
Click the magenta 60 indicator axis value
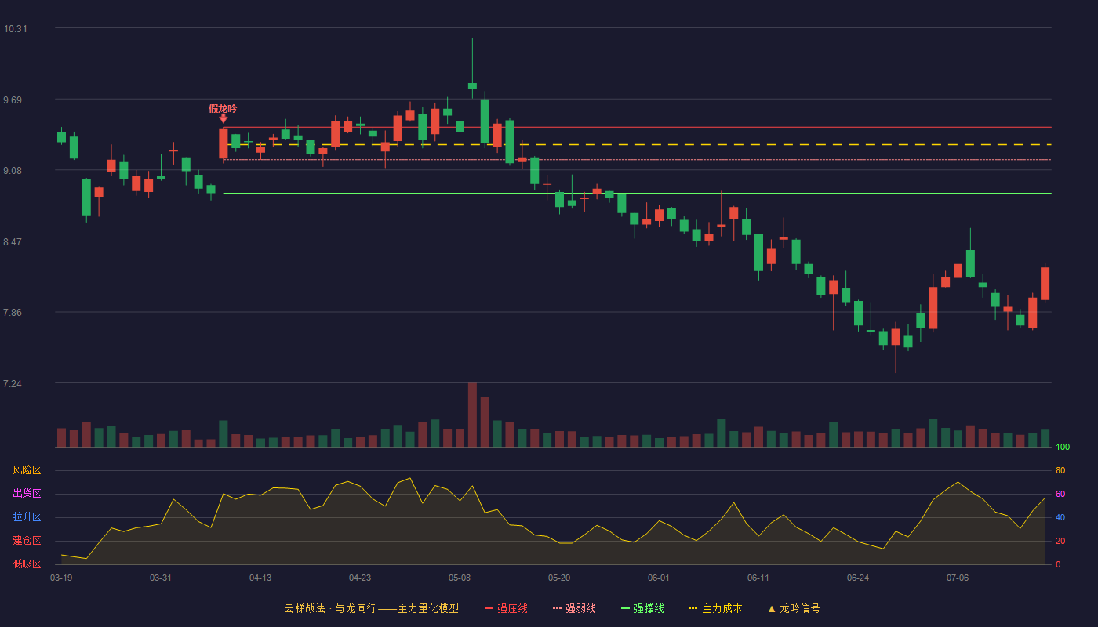1060,494
